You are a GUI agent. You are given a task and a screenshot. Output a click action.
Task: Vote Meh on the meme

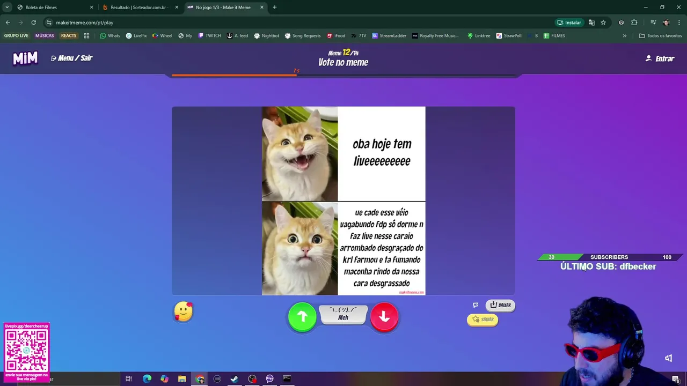(x=343, y=314)
